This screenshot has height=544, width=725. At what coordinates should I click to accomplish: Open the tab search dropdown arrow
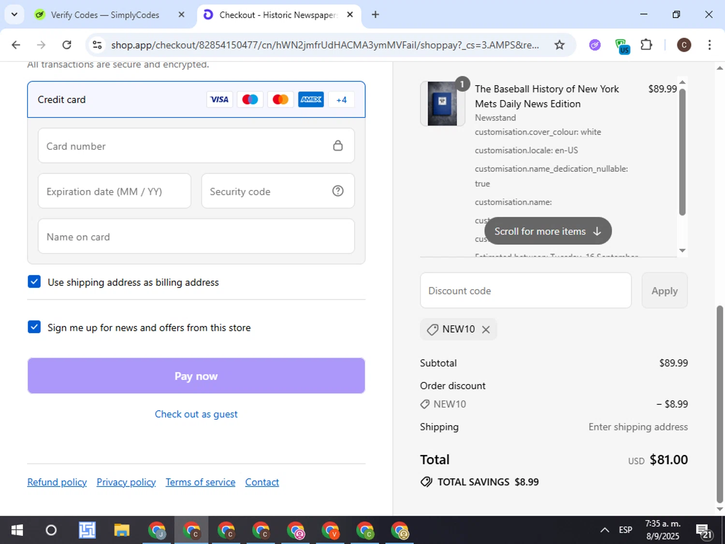click(x=14, y=15)
